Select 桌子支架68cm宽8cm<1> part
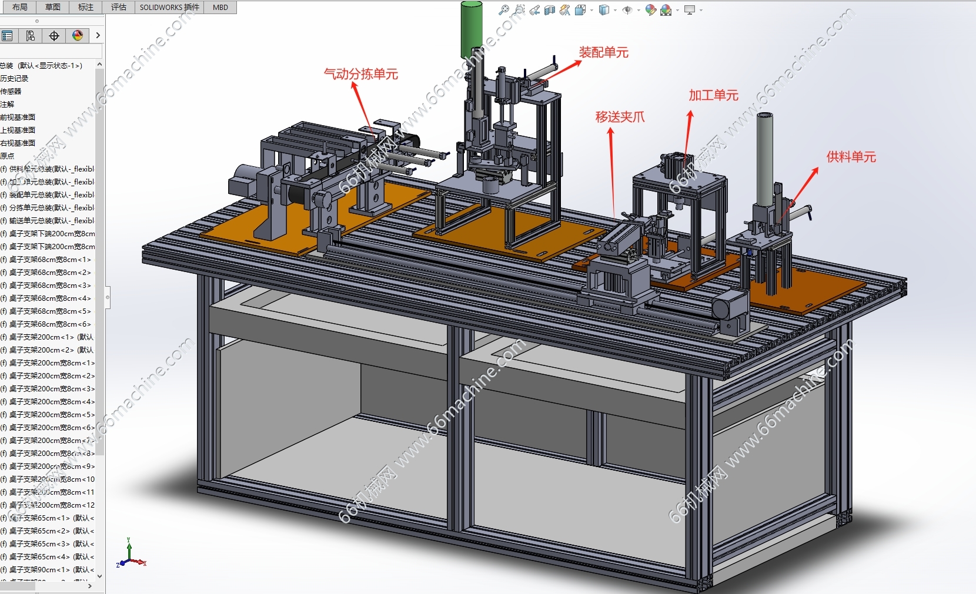This screenshot has width=976, height=594. pos(46,259)
